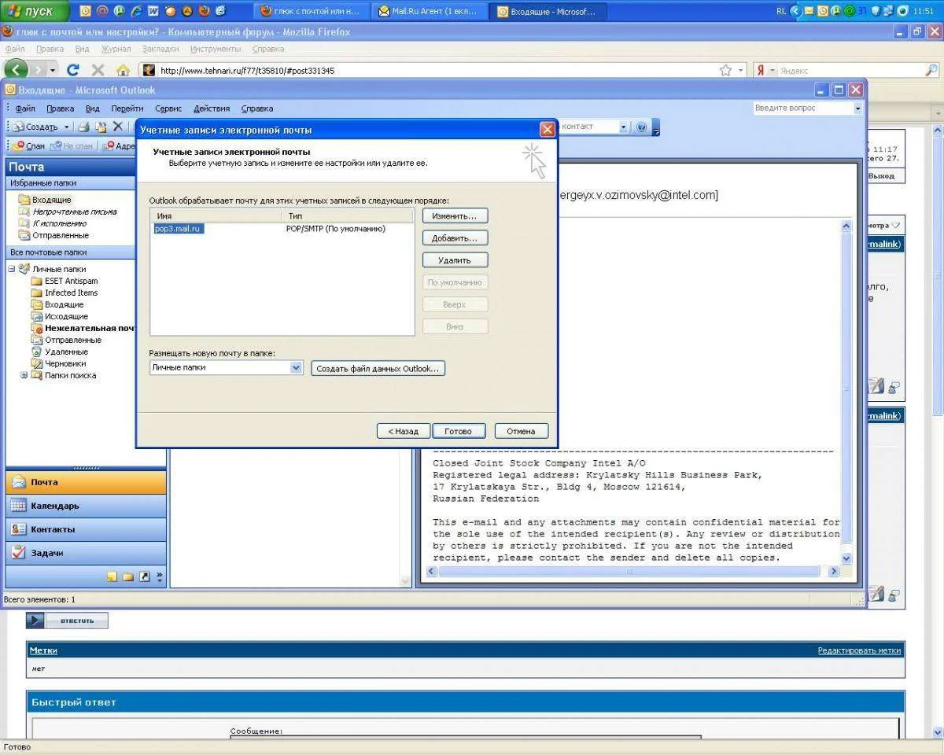This screenshot has width=944, height=755.
Task: Click the Outlook Help question mark icon
Action: point(641,127)
